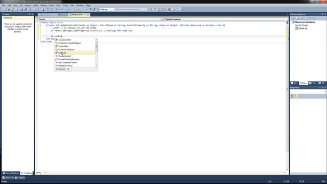Viewport: 327px width, 184px height.
Task: Click the Start Debugging play icon
Action: point(79,9)
